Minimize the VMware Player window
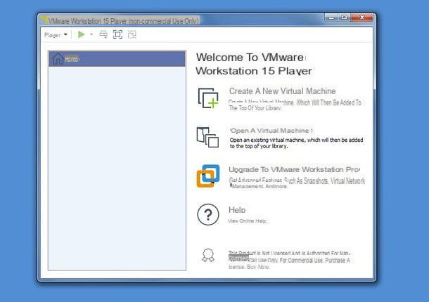This screenshot has height=302, width=429. click(x=331, y=18)
